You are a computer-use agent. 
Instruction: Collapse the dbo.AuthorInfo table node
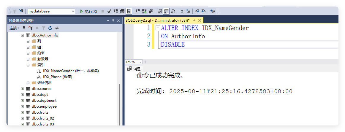point(22,35)
